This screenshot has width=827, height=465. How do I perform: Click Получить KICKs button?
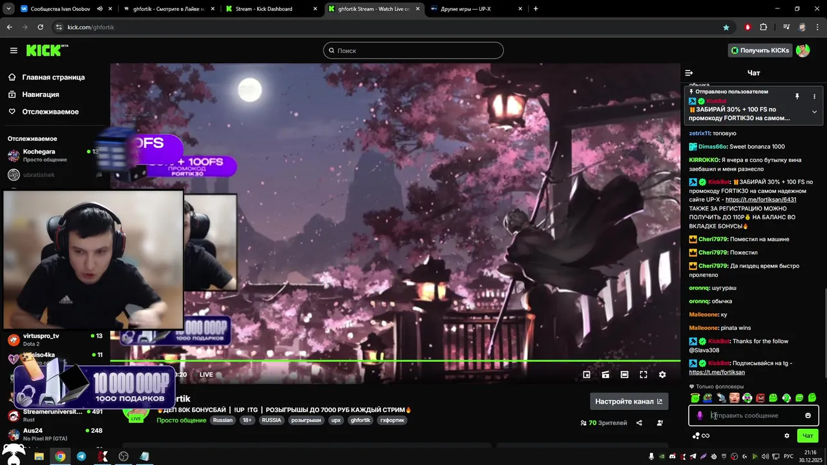760,50
